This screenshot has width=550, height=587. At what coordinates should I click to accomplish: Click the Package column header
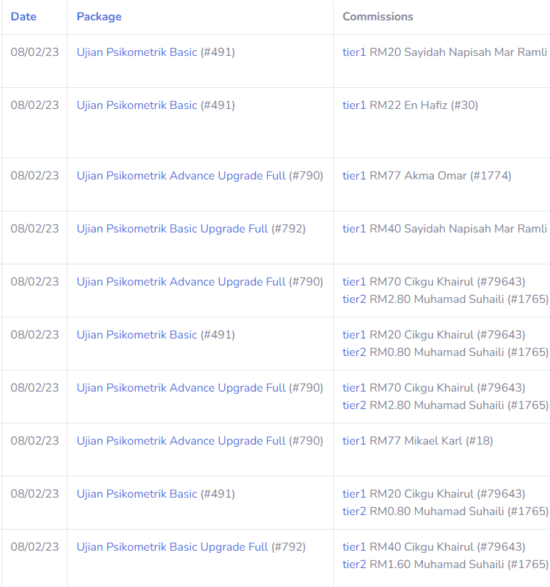tap(99, 16)
